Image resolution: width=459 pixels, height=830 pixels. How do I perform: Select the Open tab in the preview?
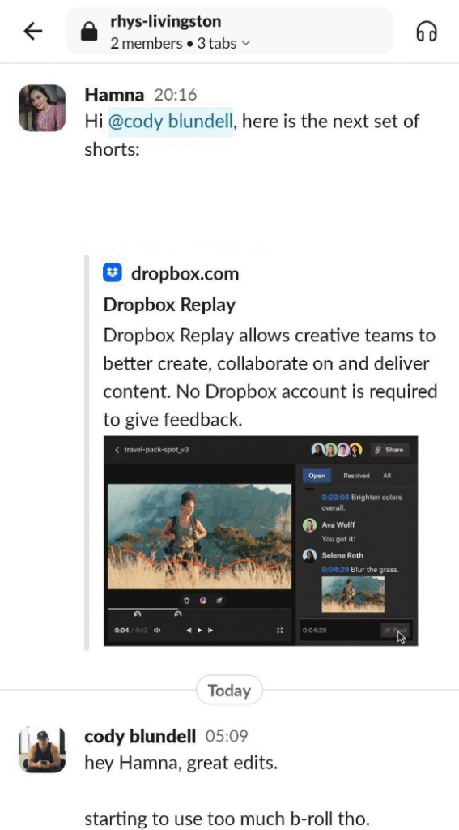tap(317, 476)
